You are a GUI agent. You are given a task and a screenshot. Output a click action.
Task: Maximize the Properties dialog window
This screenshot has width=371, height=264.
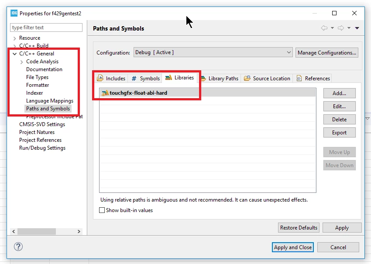coord(334,13)
